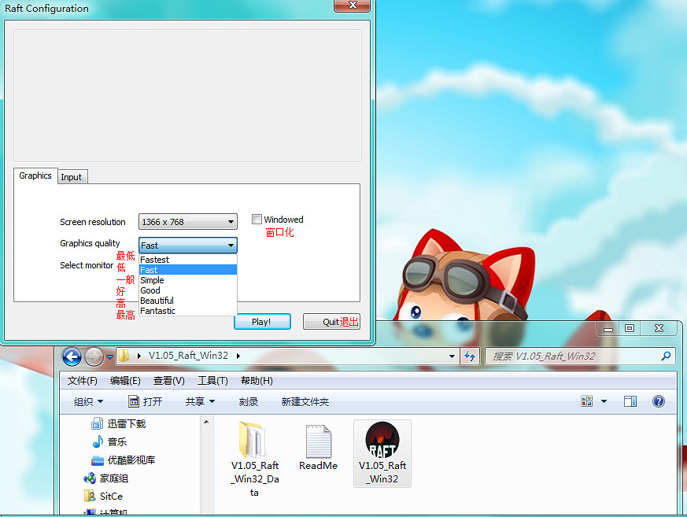Open the 文件(F) menu
687x517 pixels.
coord(83,381)
